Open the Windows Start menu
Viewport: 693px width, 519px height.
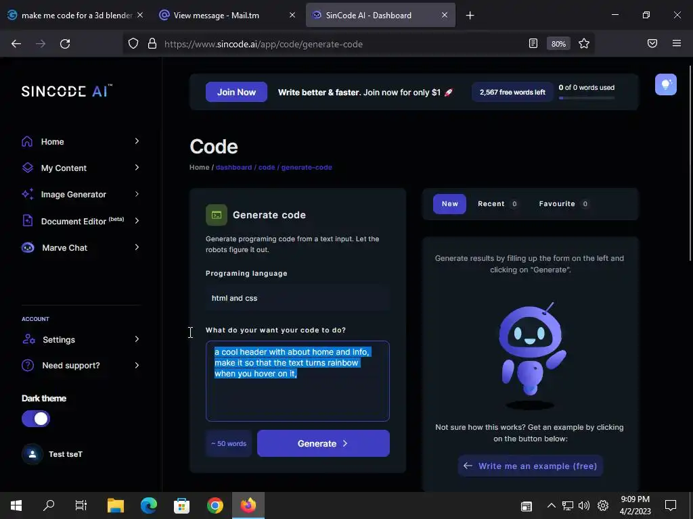click(16, 505)
